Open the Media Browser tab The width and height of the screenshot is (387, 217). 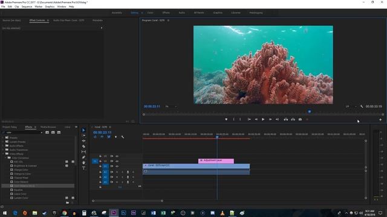pyautogui.click(x=48, y=127)
